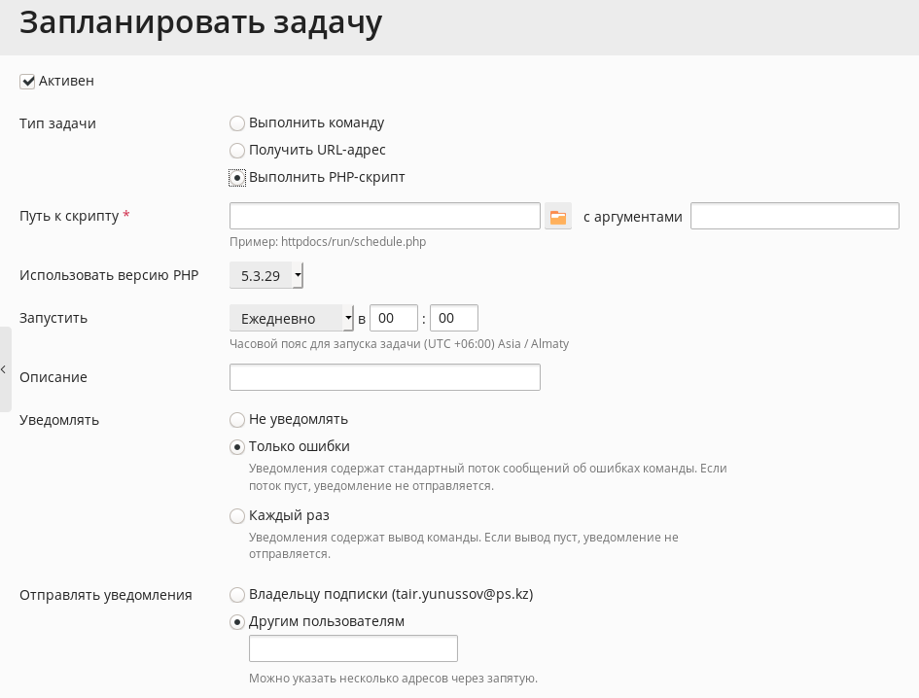Click the с аргументами text field

[x=795, y=216]
